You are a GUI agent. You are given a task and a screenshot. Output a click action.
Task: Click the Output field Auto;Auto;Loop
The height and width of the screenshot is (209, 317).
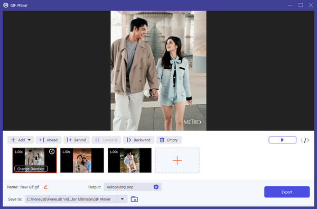tap(133, 187)
